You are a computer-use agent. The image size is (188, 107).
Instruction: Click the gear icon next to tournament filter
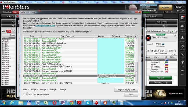point(176,31)
